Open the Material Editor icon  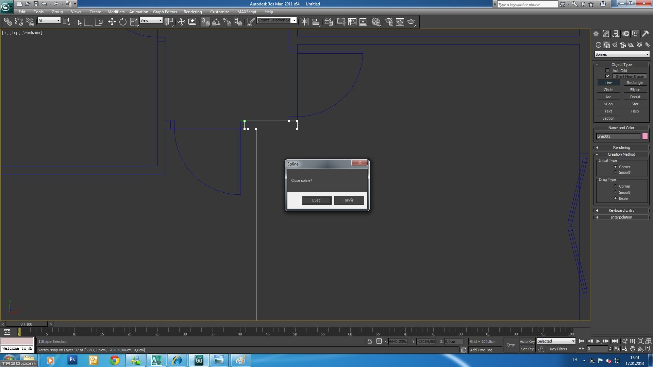[x=376, y=22]
